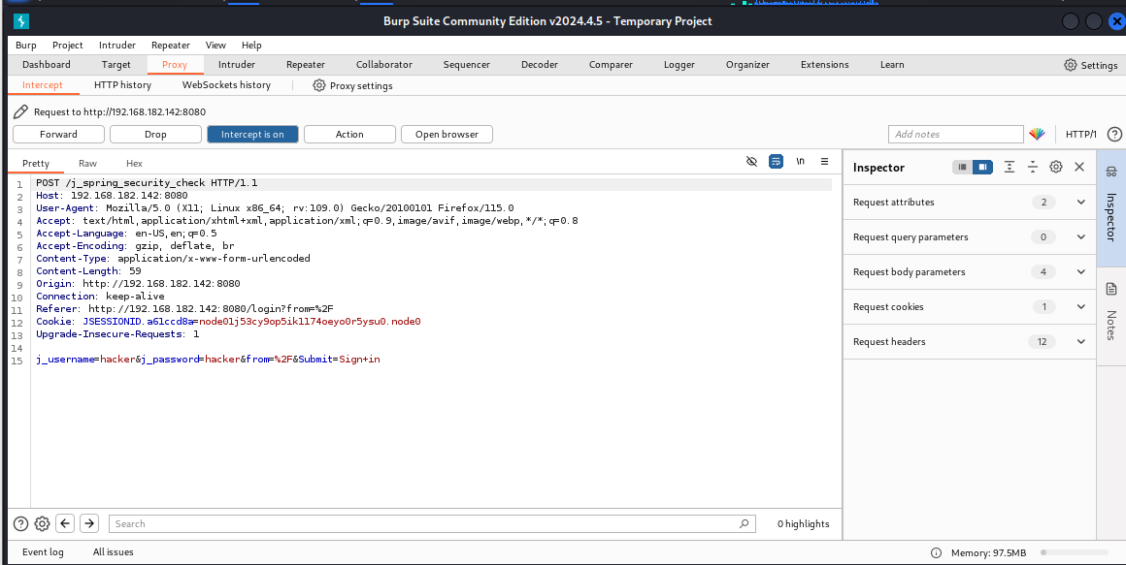
Task: Expand Request body parameters section
Action: click(1080, 272)
